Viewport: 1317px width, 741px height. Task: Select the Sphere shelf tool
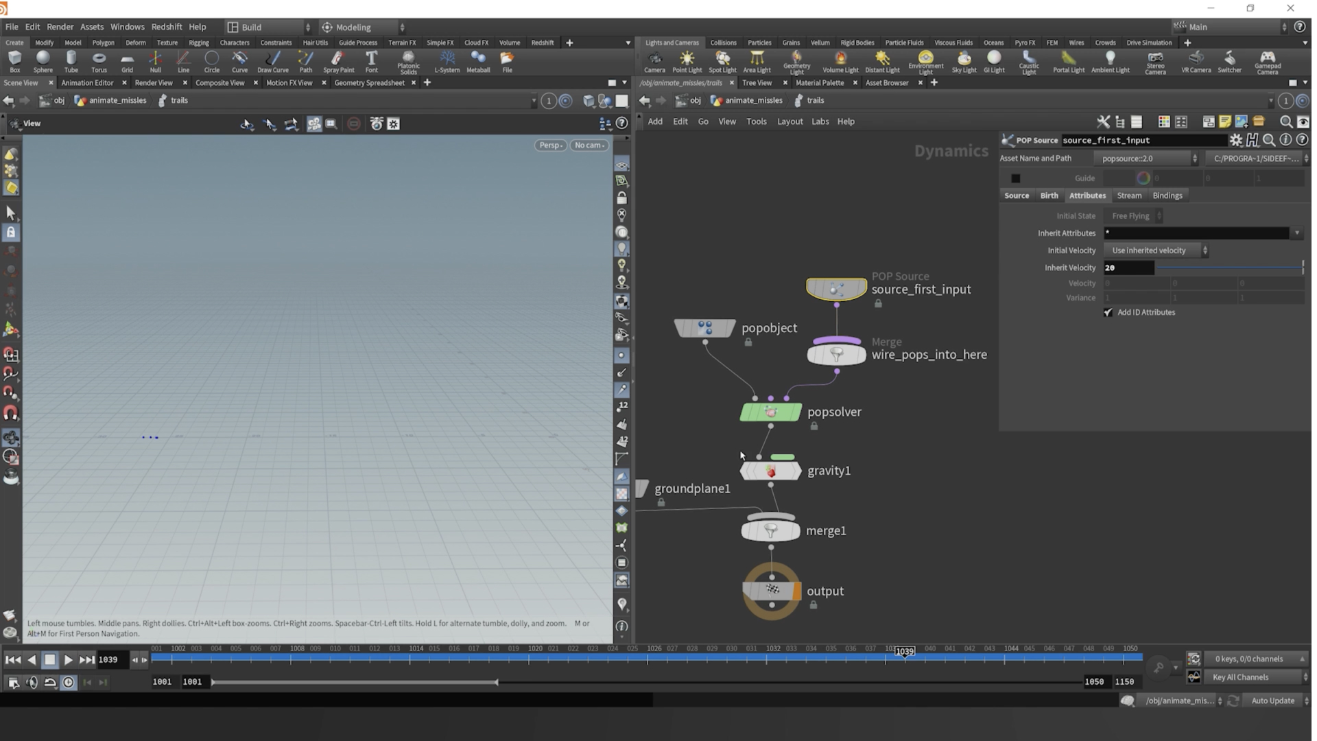coord(43,61)
